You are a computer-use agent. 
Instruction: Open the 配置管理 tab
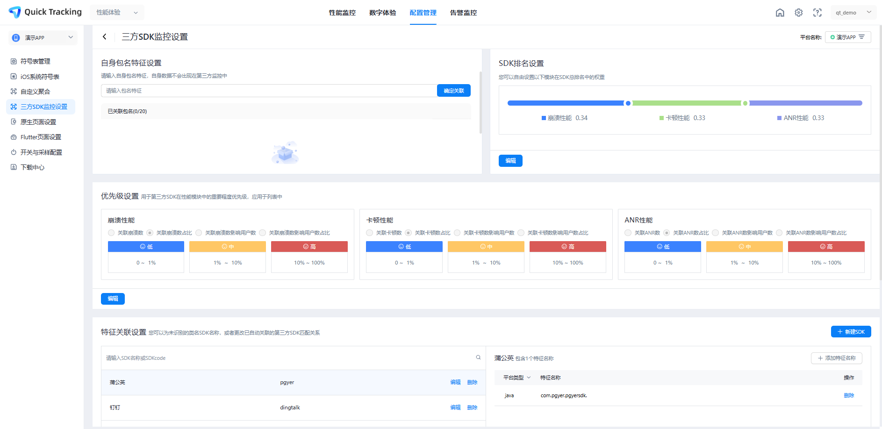tap(423, 13)
